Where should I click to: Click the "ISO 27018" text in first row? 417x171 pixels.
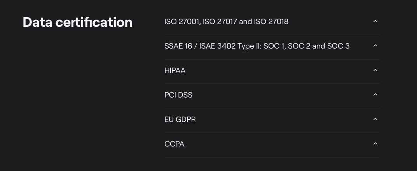[271, 22]
